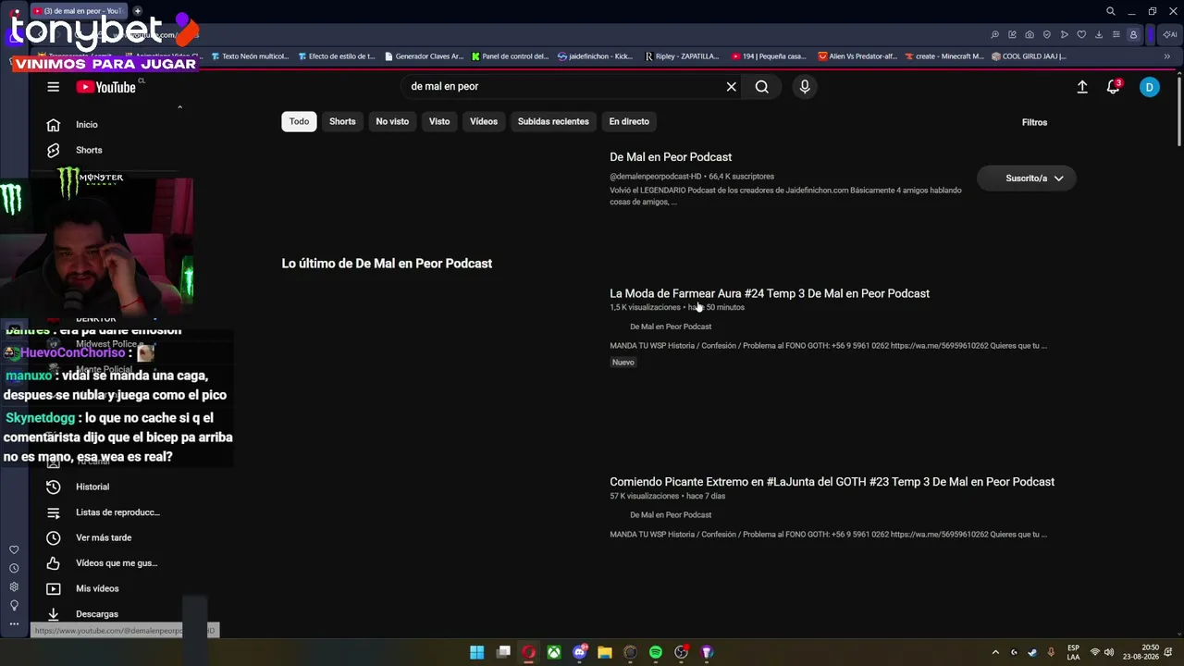
Task: Open video Comiendo Picante Extremo #23
Action: click(832, 482)
